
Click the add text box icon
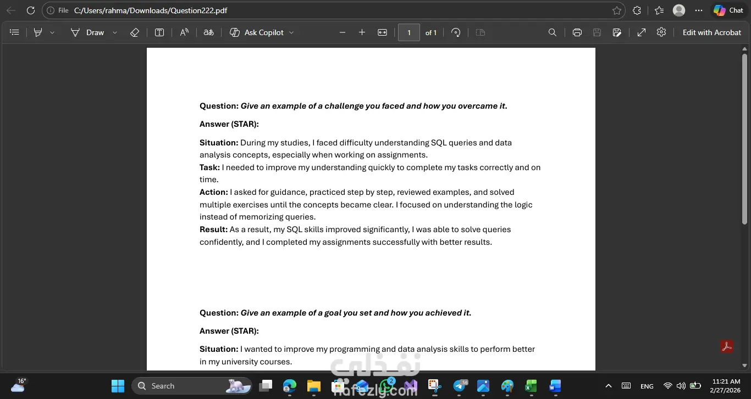(159, 32)
